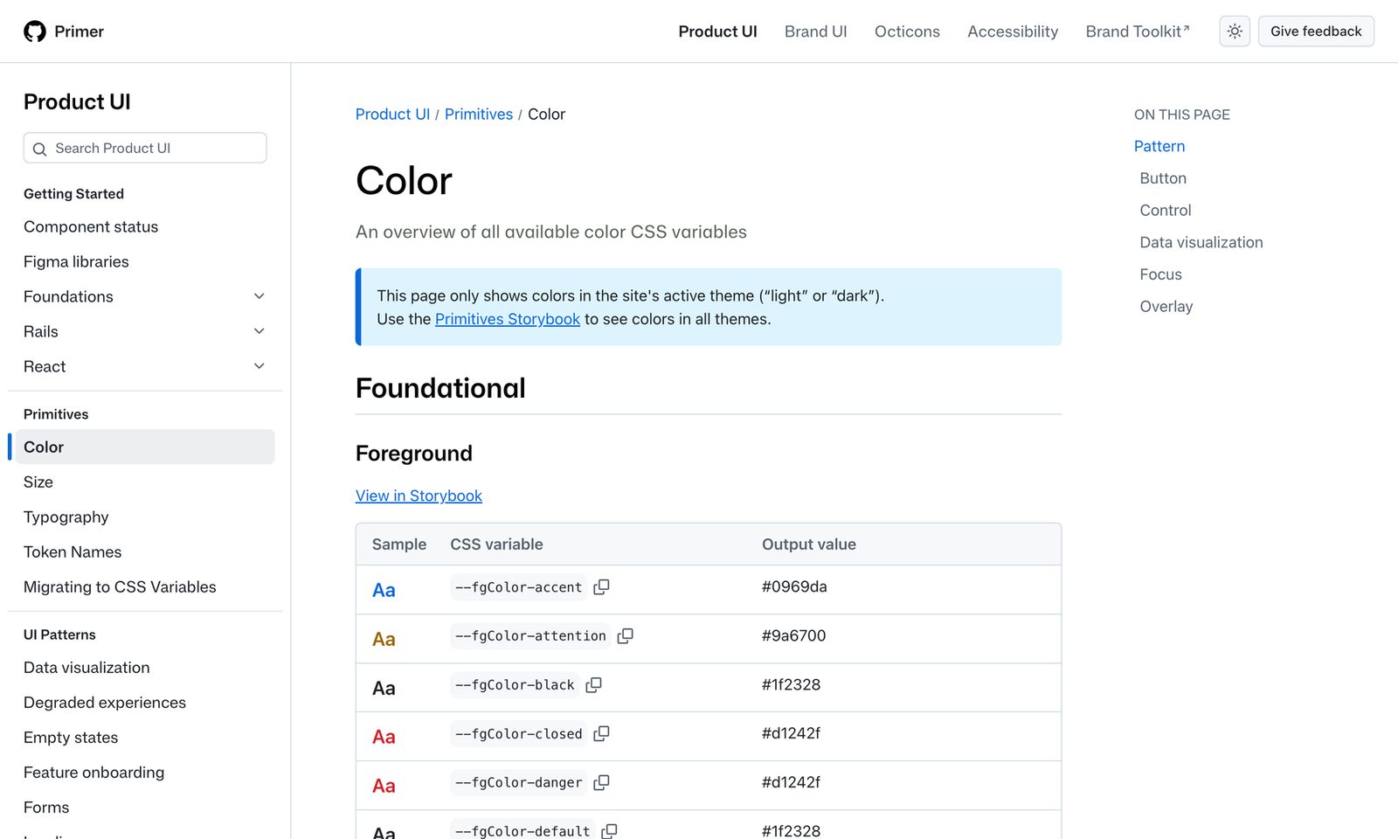Jump to Pattern section
This screenshot has width=1398, height=839.
pyautogui.click(x=1159, y=146)
